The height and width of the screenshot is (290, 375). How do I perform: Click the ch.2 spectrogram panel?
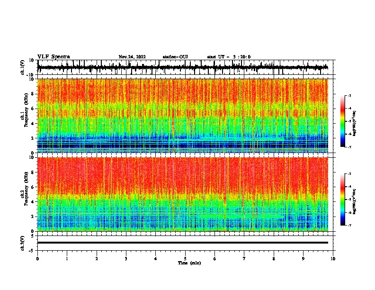(183, 194)
